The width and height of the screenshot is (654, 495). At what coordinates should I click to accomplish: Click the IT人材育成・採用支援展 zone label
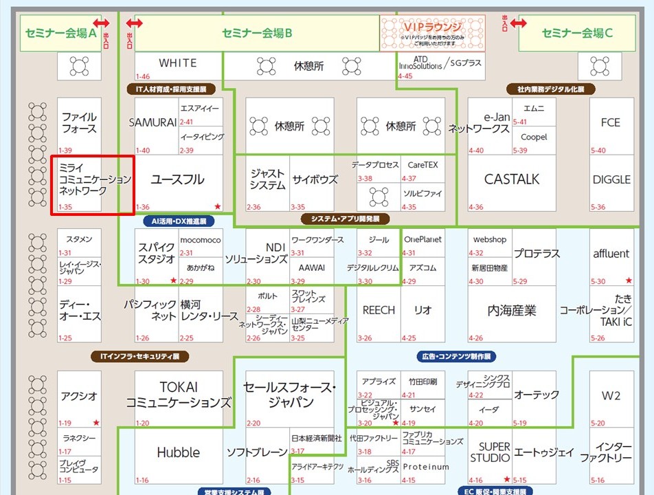(171, 89)
